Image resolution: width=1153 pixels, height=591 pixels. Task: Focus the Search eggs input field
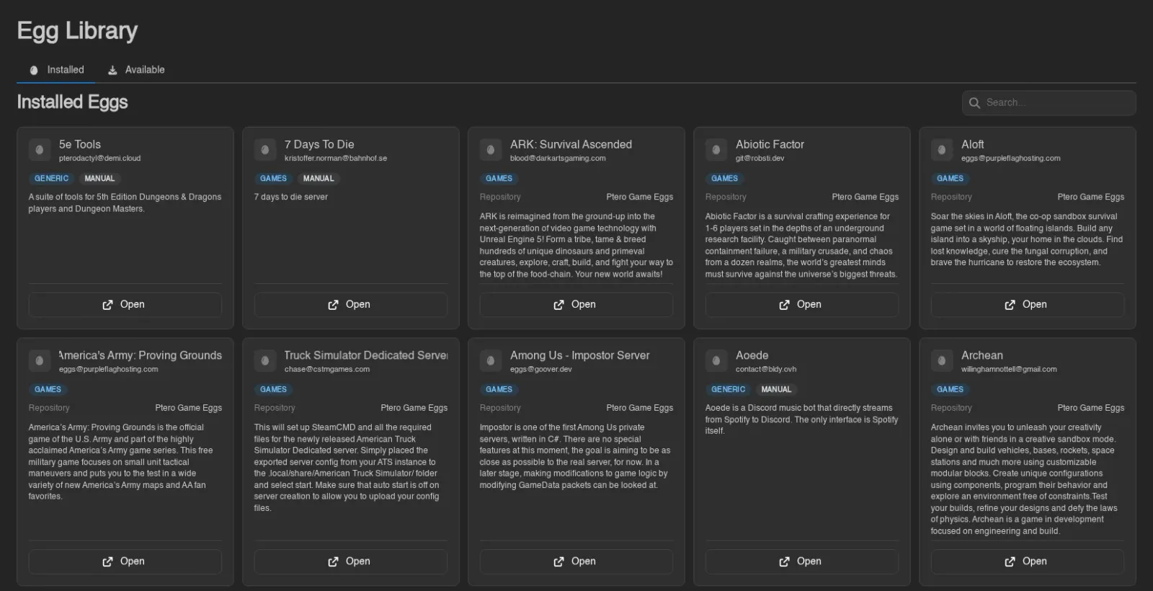click(1049, 103)
